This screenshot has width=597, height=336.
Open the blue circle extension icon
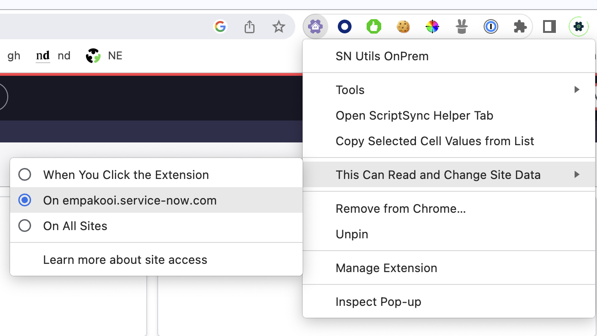345,27
